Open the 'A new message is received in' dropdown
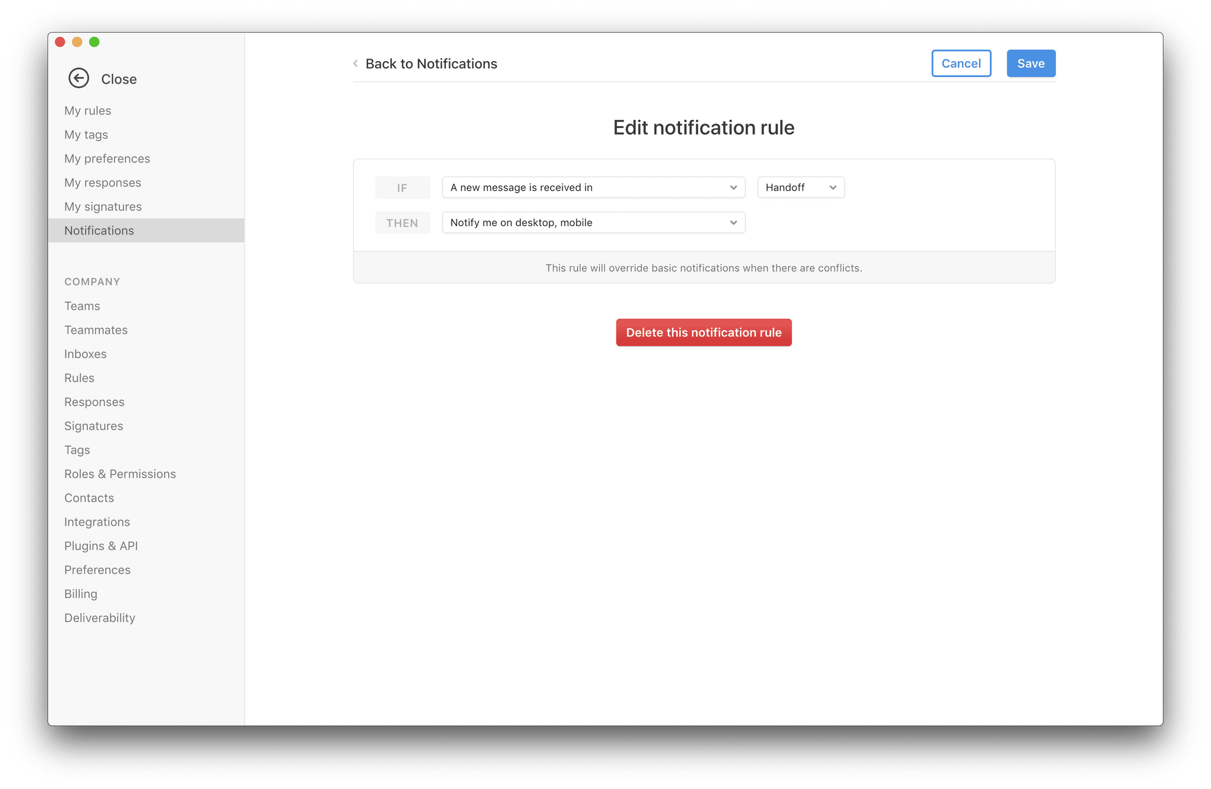The image size is (1211, 789). click(x=593, y=188)
